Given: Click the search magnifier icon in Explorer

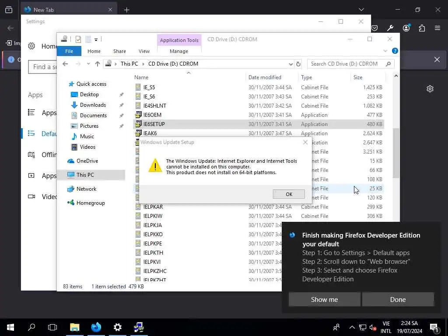Looking at the screenshot, I should (388, 64).
